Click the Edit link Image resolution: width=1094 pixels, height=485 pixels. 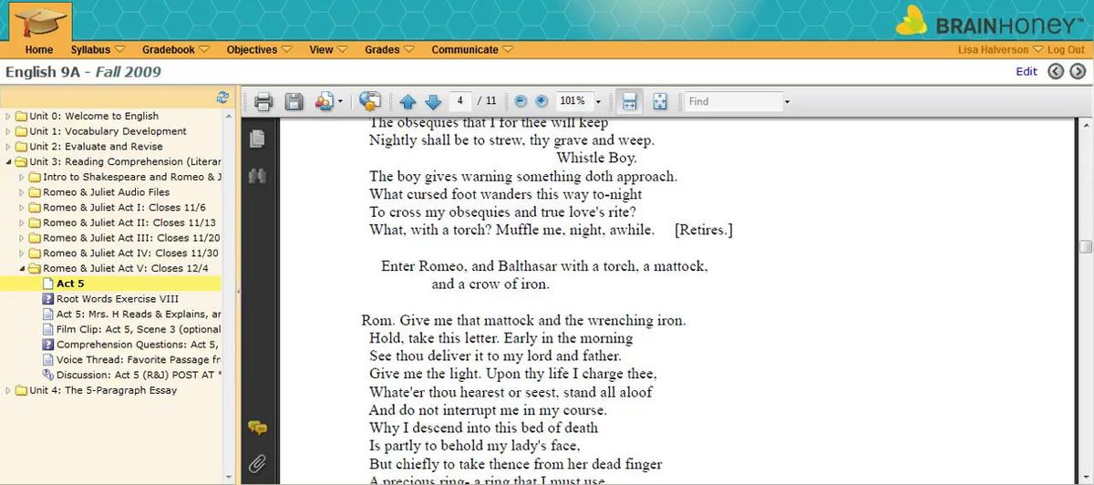(x=1027, y=71)
